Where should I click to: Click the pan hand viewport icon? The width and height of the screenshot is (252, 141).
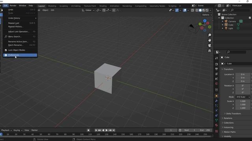(209, 40)
